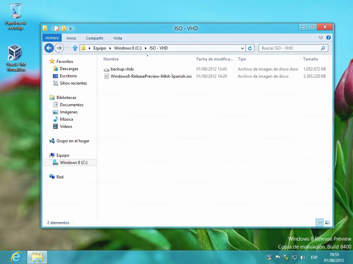This screenshot has height=264, width=353.
Task: Click the 1.052.672 KB size cell
Action: 314,69
